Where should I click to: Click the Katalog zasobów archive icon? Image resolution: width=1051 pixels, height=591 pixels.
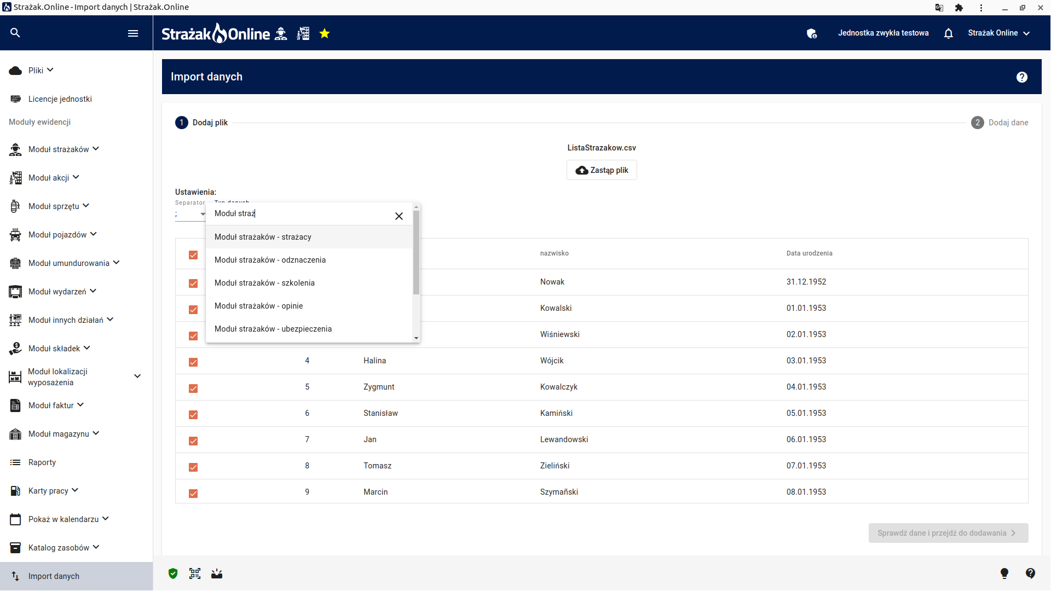[x=15, y=548]
